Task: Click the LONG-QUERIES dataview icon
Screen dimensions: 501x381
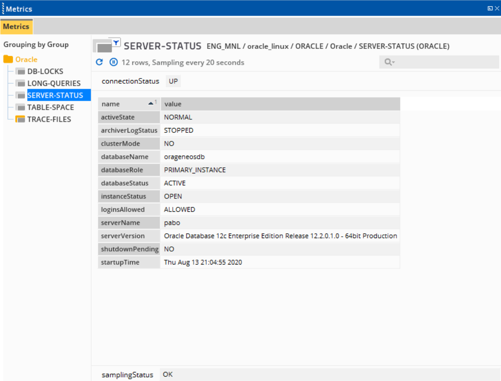Action: (x=20, y=83)
